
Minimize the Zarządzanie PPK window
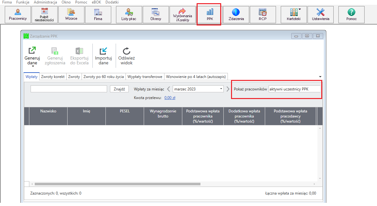coord(296,36)
